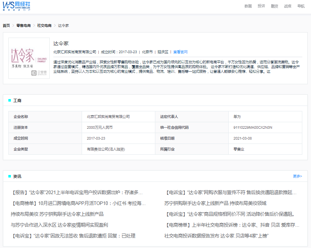Open the 战疫 menu item
Screen dimensions: 311x248
click(288, 6)
